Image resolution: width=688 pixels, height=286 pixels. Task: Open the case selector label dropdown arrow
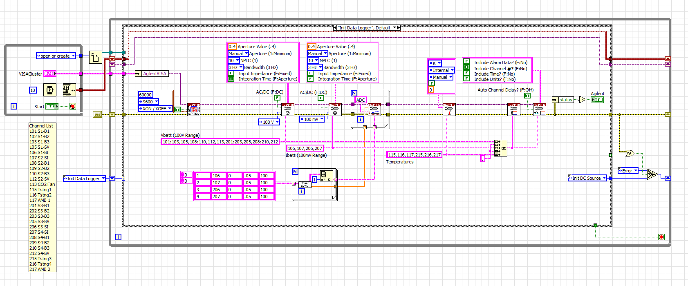pos(394,28)
